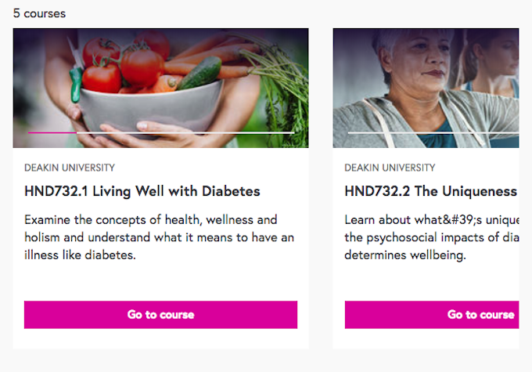Image resolution: width=532 pixels, height=372 pixels.
Task: Click the '5 courses' count heading
Action: click(39, 13)
